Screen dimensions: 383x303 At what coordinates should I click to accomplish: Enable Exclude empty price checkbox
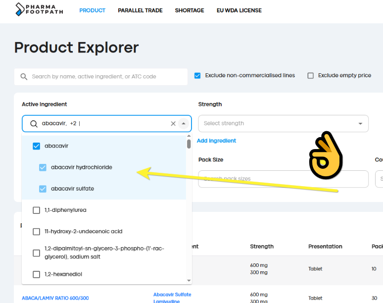(x=310, y=76)
